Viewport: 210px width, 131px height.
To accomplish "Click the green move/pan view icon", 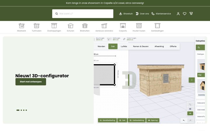I will [190, 113].
